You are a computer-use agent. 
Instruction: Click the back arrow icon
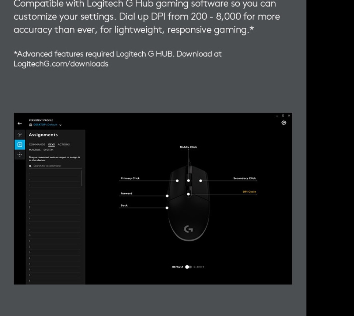click(x=20, y=123)
